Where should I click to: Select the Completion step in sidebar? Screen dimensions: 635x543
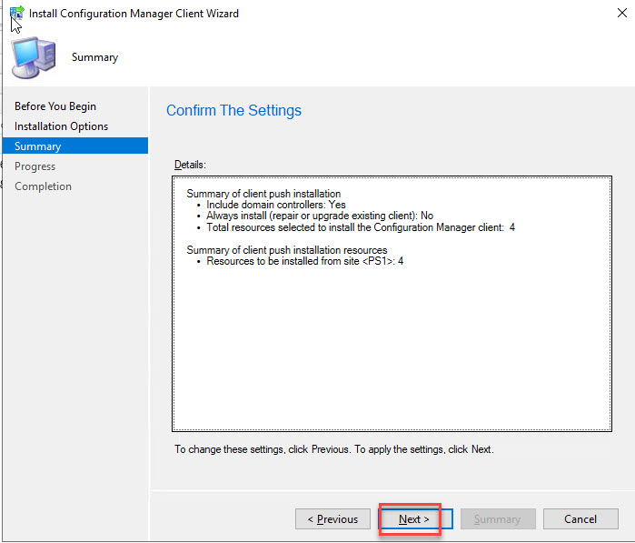coord(43,186)
